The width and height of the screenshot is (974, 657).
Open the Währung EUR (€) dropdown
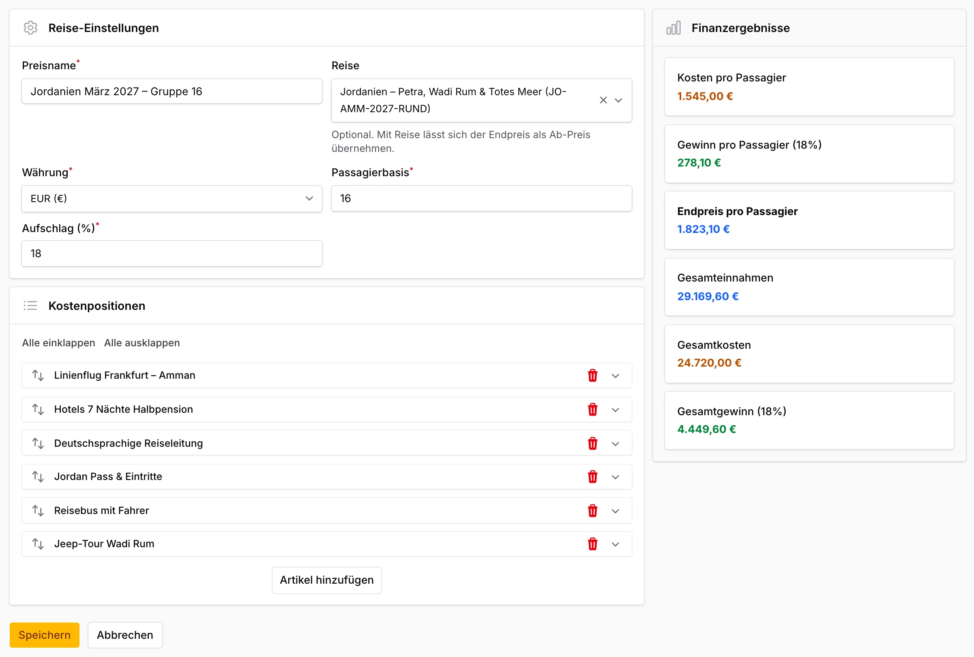(172, 199)
